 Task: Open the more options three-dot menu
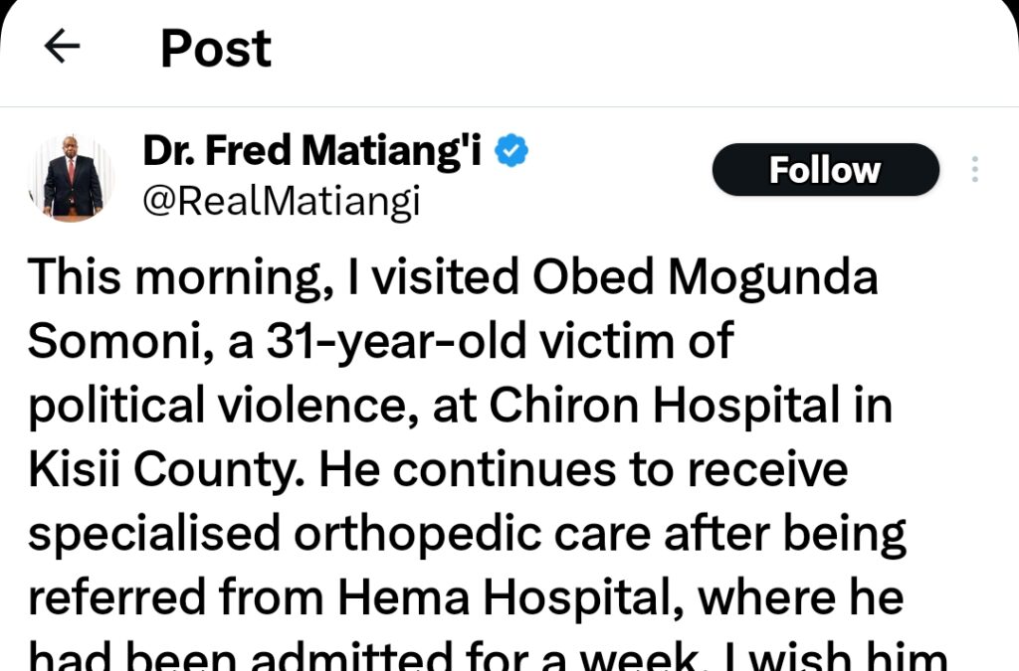(975, 170)
